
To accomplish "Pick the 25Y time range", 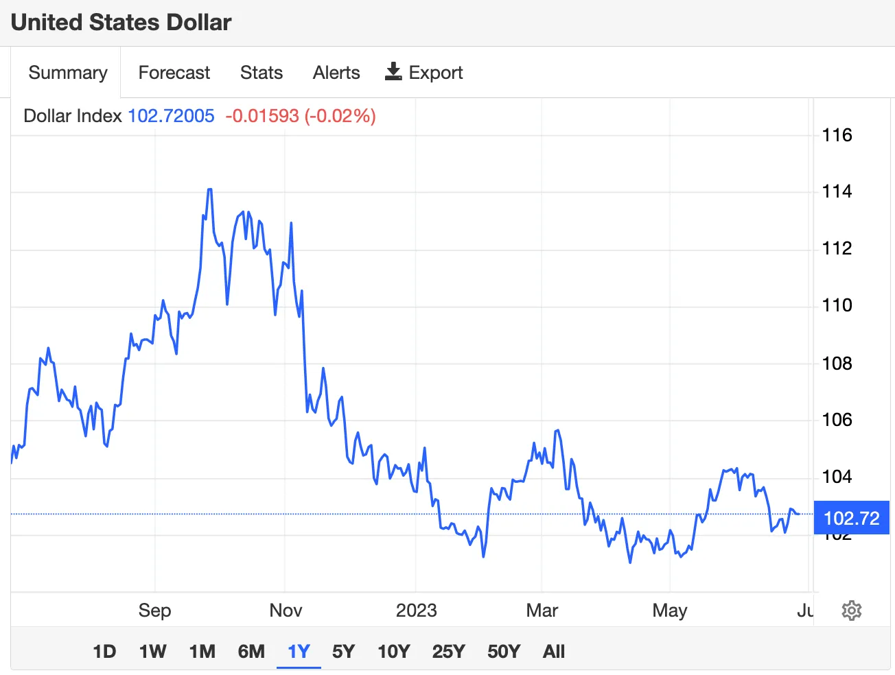I will tap(449, 651).
